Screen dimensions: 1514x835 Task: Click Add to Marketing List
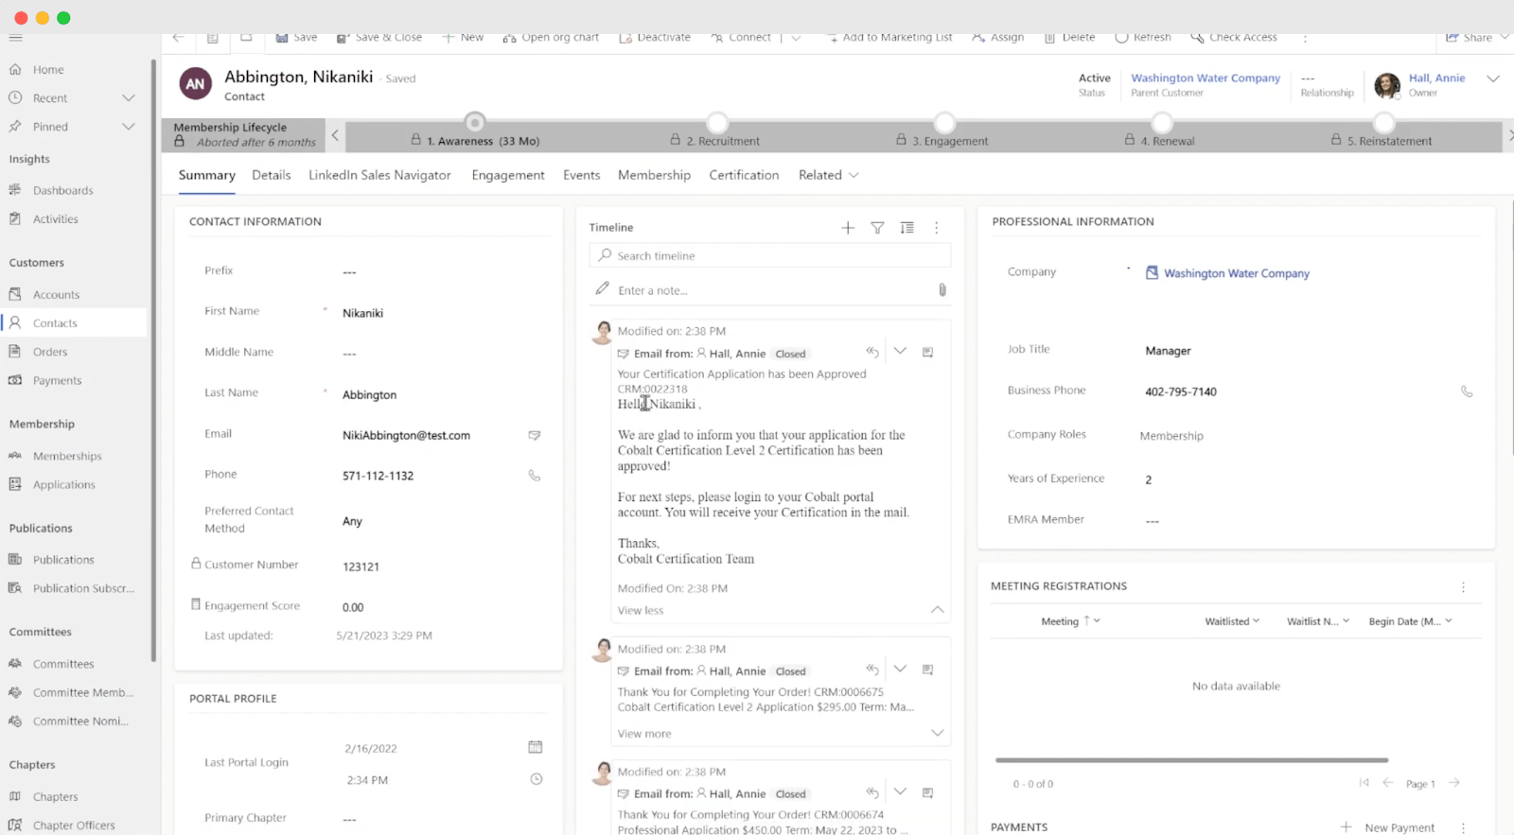coord(889,38)
